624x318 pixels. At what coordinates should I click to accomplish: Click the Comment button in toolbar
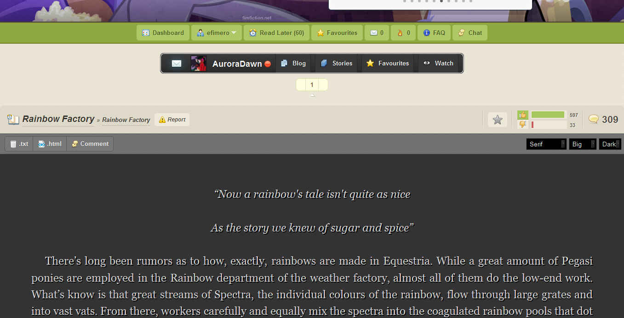click(x=90, y=144)
